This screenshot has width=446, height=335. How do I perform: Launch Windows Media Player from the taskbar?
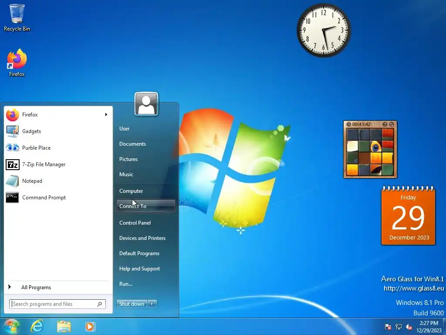click(90, 327)
